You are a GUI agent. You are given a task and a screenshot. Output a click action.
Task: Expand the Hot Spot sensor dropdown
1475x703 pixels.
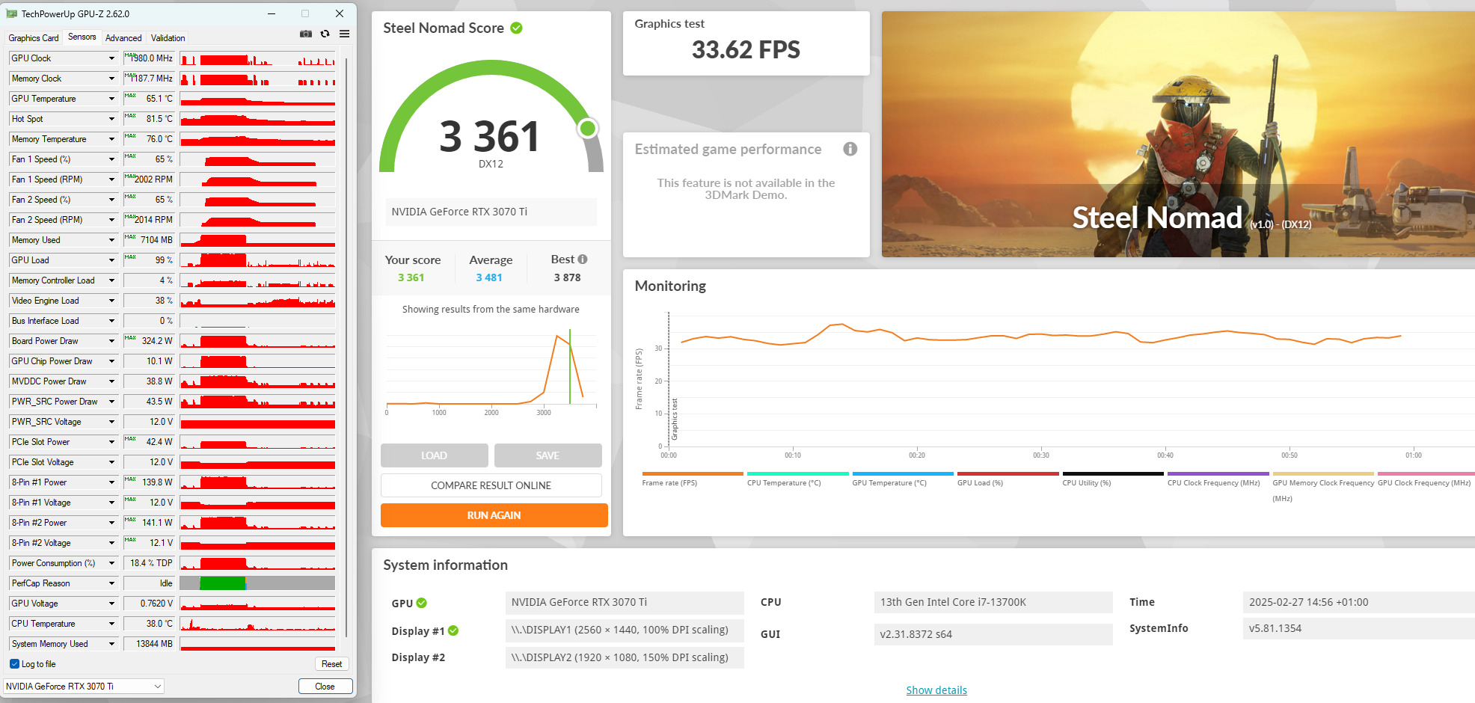pyautogui.click(x=111, y=119)
